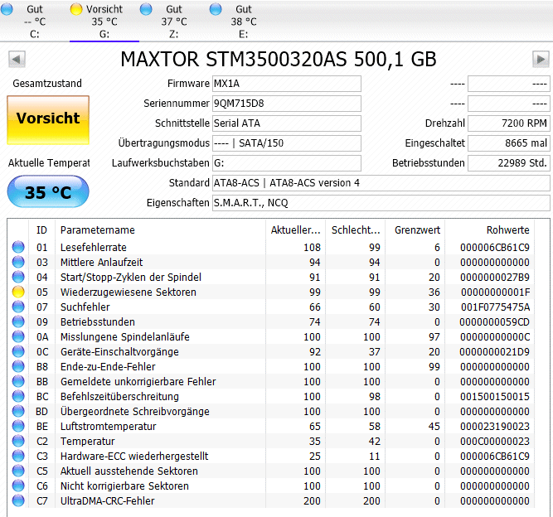Screen dimensions: 553x517
Task: Go to previous disk with left arrow
Action: point(17,59)
